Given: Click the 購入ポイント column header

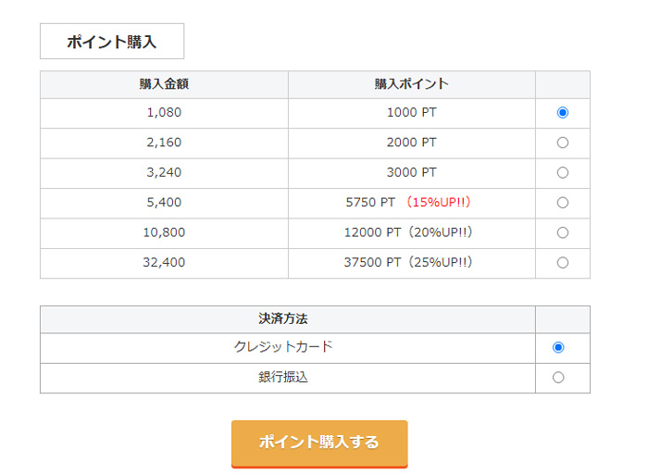Looking at the screenshot, I should tap(411, 84).
